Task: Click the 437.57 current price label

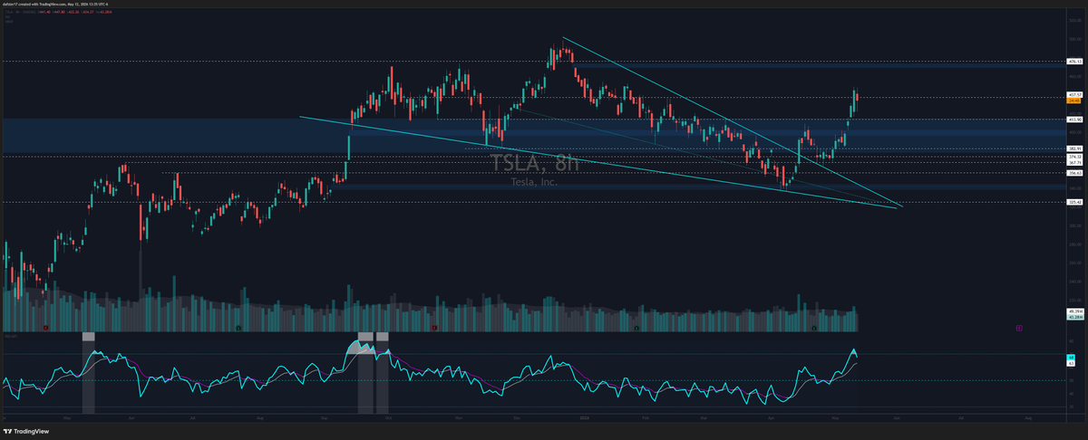Action: [1075, 95]
